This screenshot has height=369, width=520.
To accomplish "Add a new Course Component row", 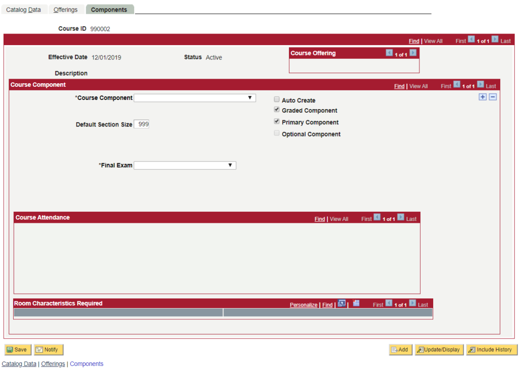I will click(482, 97).
